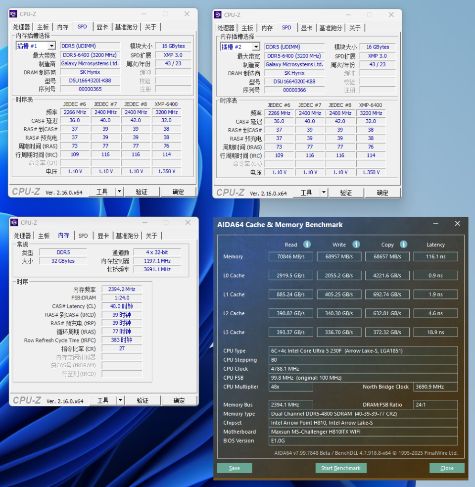
Task: Click 工具 button in memory window
Action: point(103,400)
